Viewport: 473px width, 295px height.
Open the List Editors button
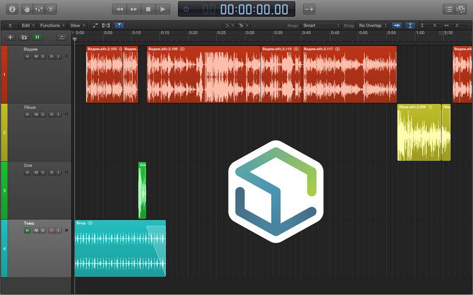click(x=449, y=9)
